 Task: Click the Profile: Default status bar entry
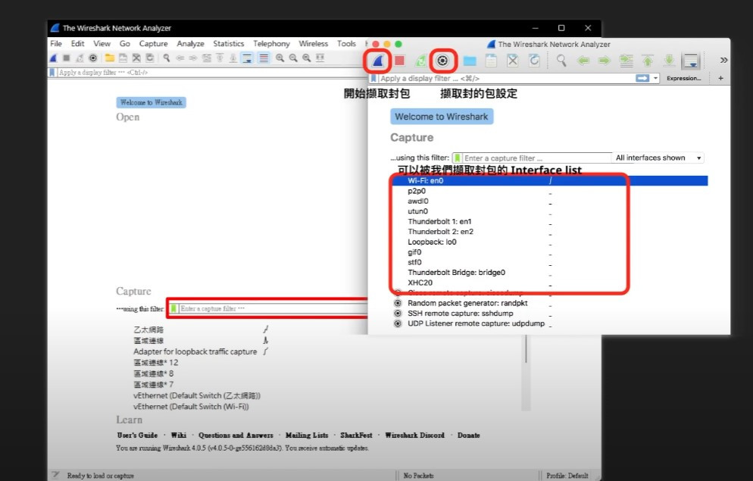(x=567, y=476)
